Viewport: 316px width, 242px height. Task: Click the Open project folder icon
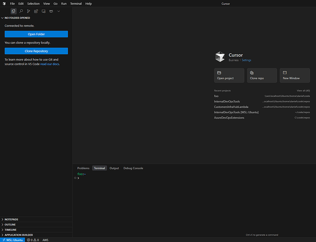coord(219,73)
